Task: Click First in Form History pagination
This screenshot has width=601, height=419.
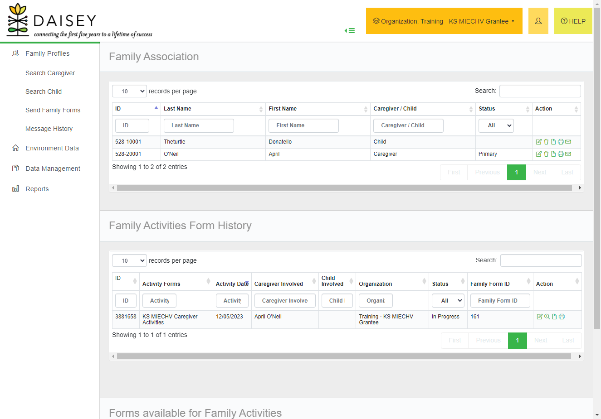Action: tap(454, 340)
